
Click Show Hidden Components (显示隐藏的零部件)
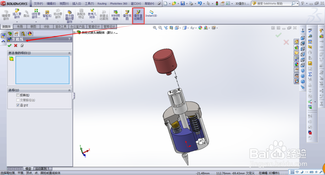(x=70, y=16)
